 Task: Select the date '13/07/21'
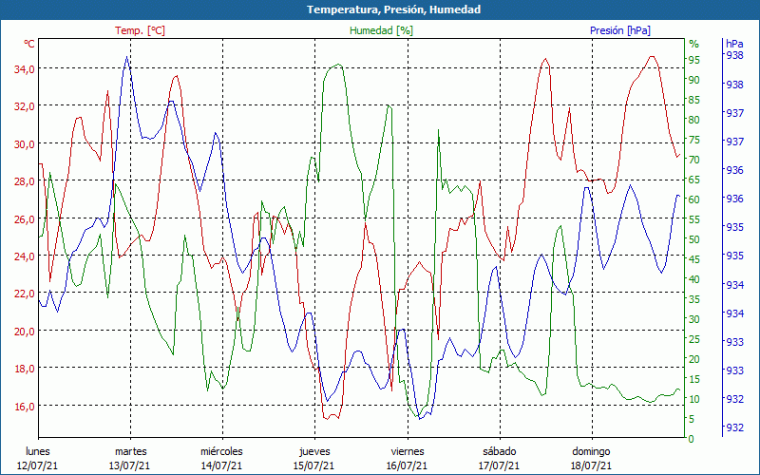tap(129, 465)
